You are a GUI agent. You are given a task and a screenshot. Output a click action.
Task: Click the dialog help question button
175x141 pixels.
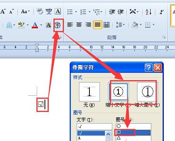[149, 67]
